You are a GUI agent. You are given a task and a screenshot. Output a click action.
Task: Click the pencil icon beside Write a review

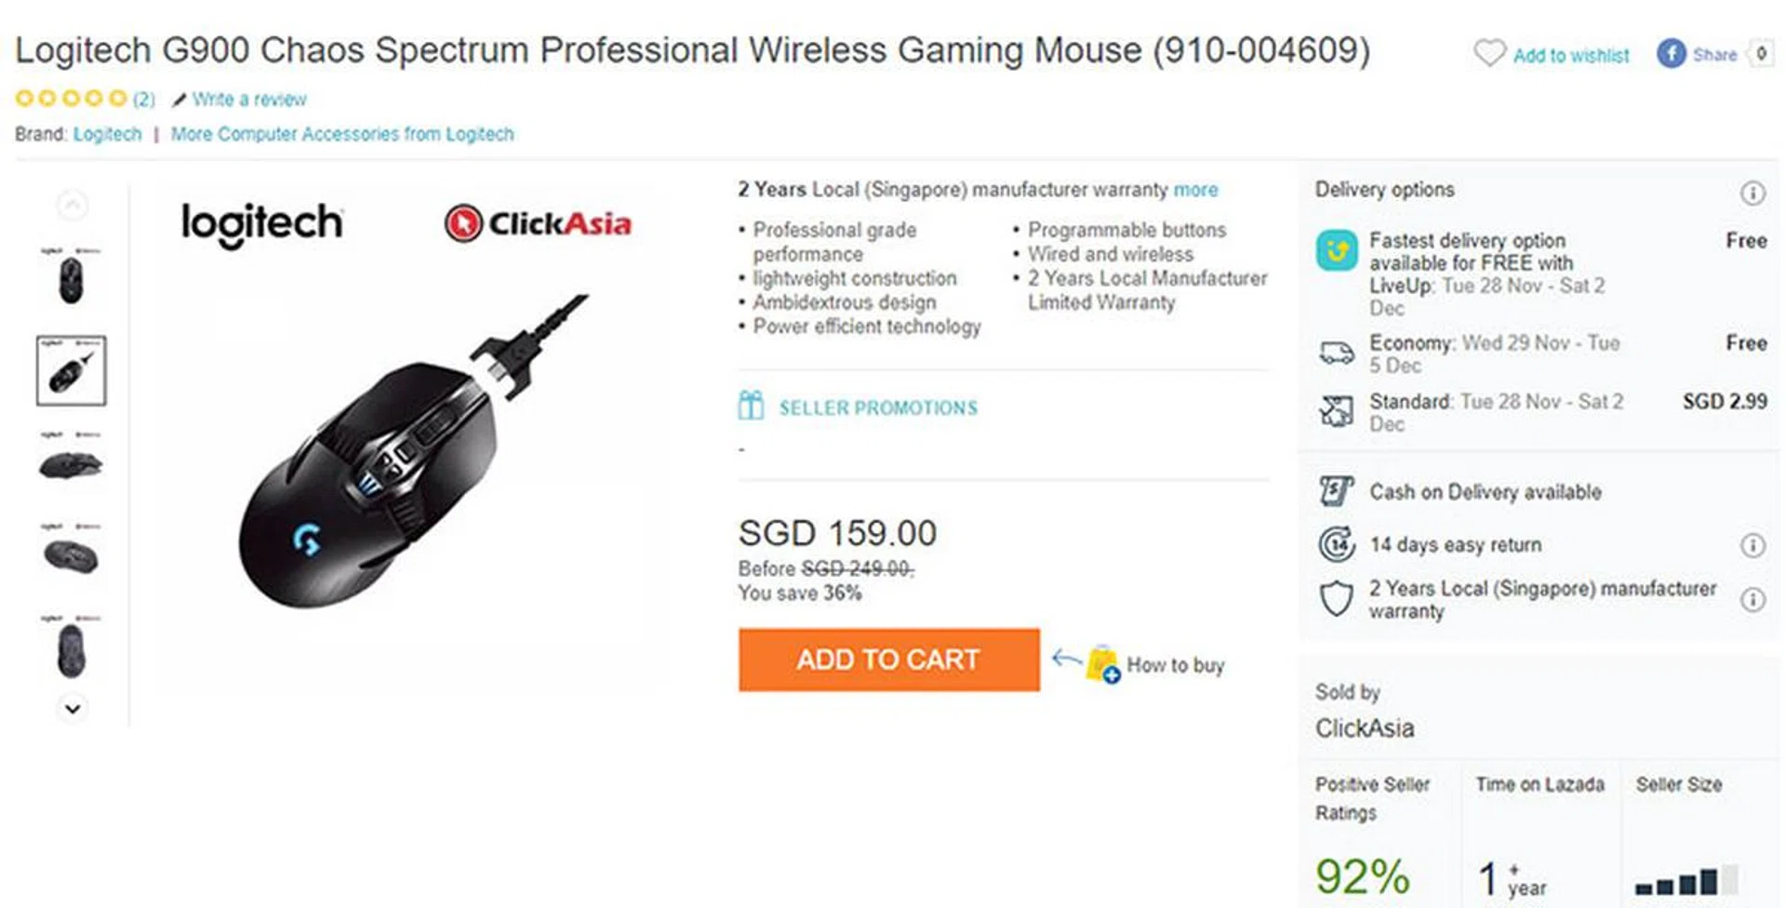coord(180,100)
